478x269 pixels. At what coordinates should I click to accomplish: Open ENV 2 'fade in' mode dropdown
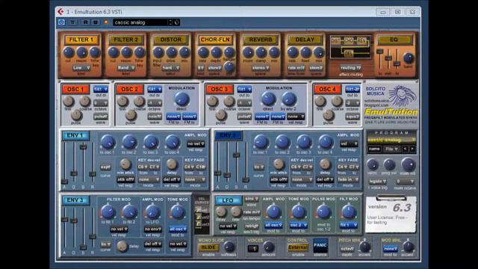[x=348, y=179]
